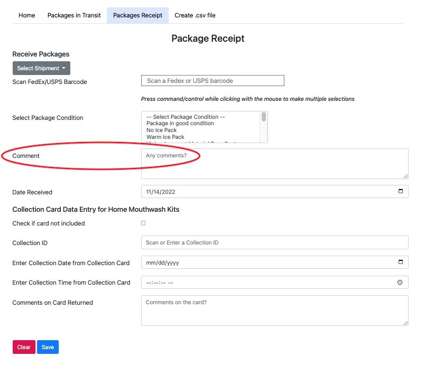Focus the 'Comments on the card?' text area
This screenshot has width=434, height=375.
pos(274,311)
